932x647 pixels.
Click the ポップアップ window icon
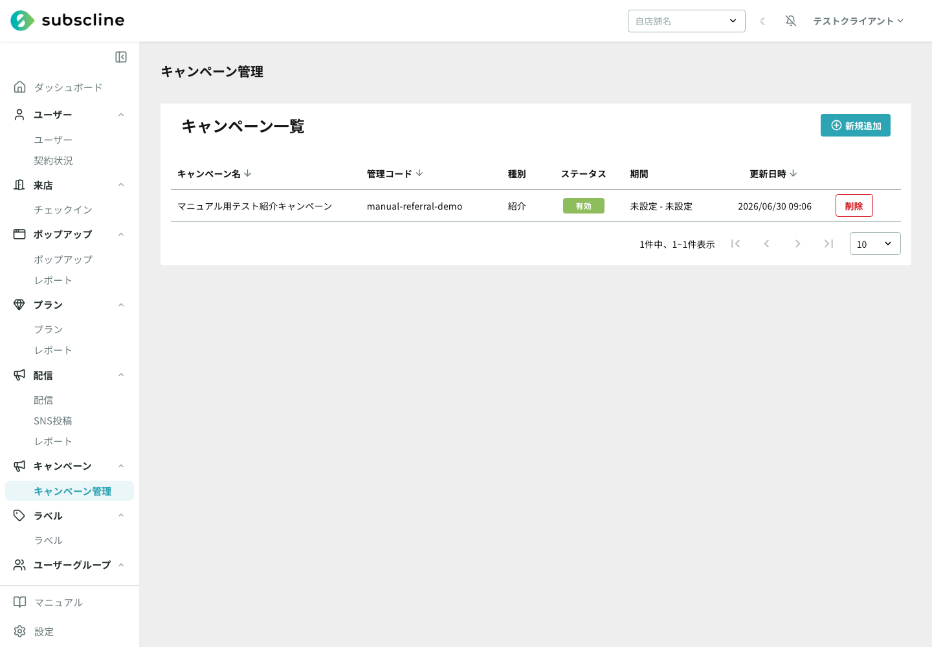point(20,234)
